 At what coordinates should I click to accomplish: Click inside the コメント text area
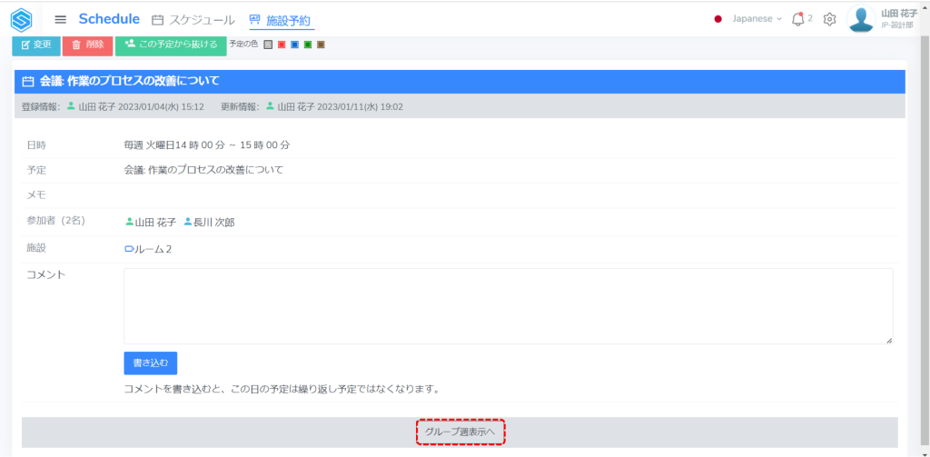(x=508, y=306)
